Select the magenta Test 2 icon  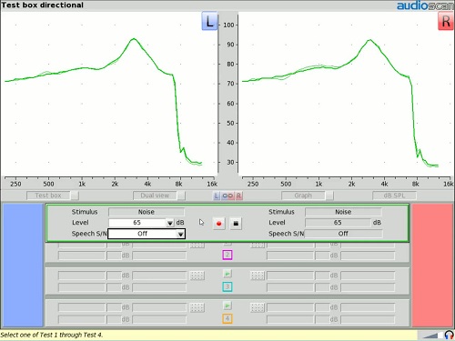point(227,255)
